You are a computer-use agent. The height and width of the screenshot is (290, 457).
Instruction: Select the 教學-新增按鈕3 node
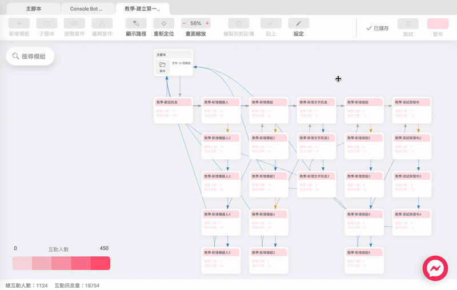pos(364,184)
